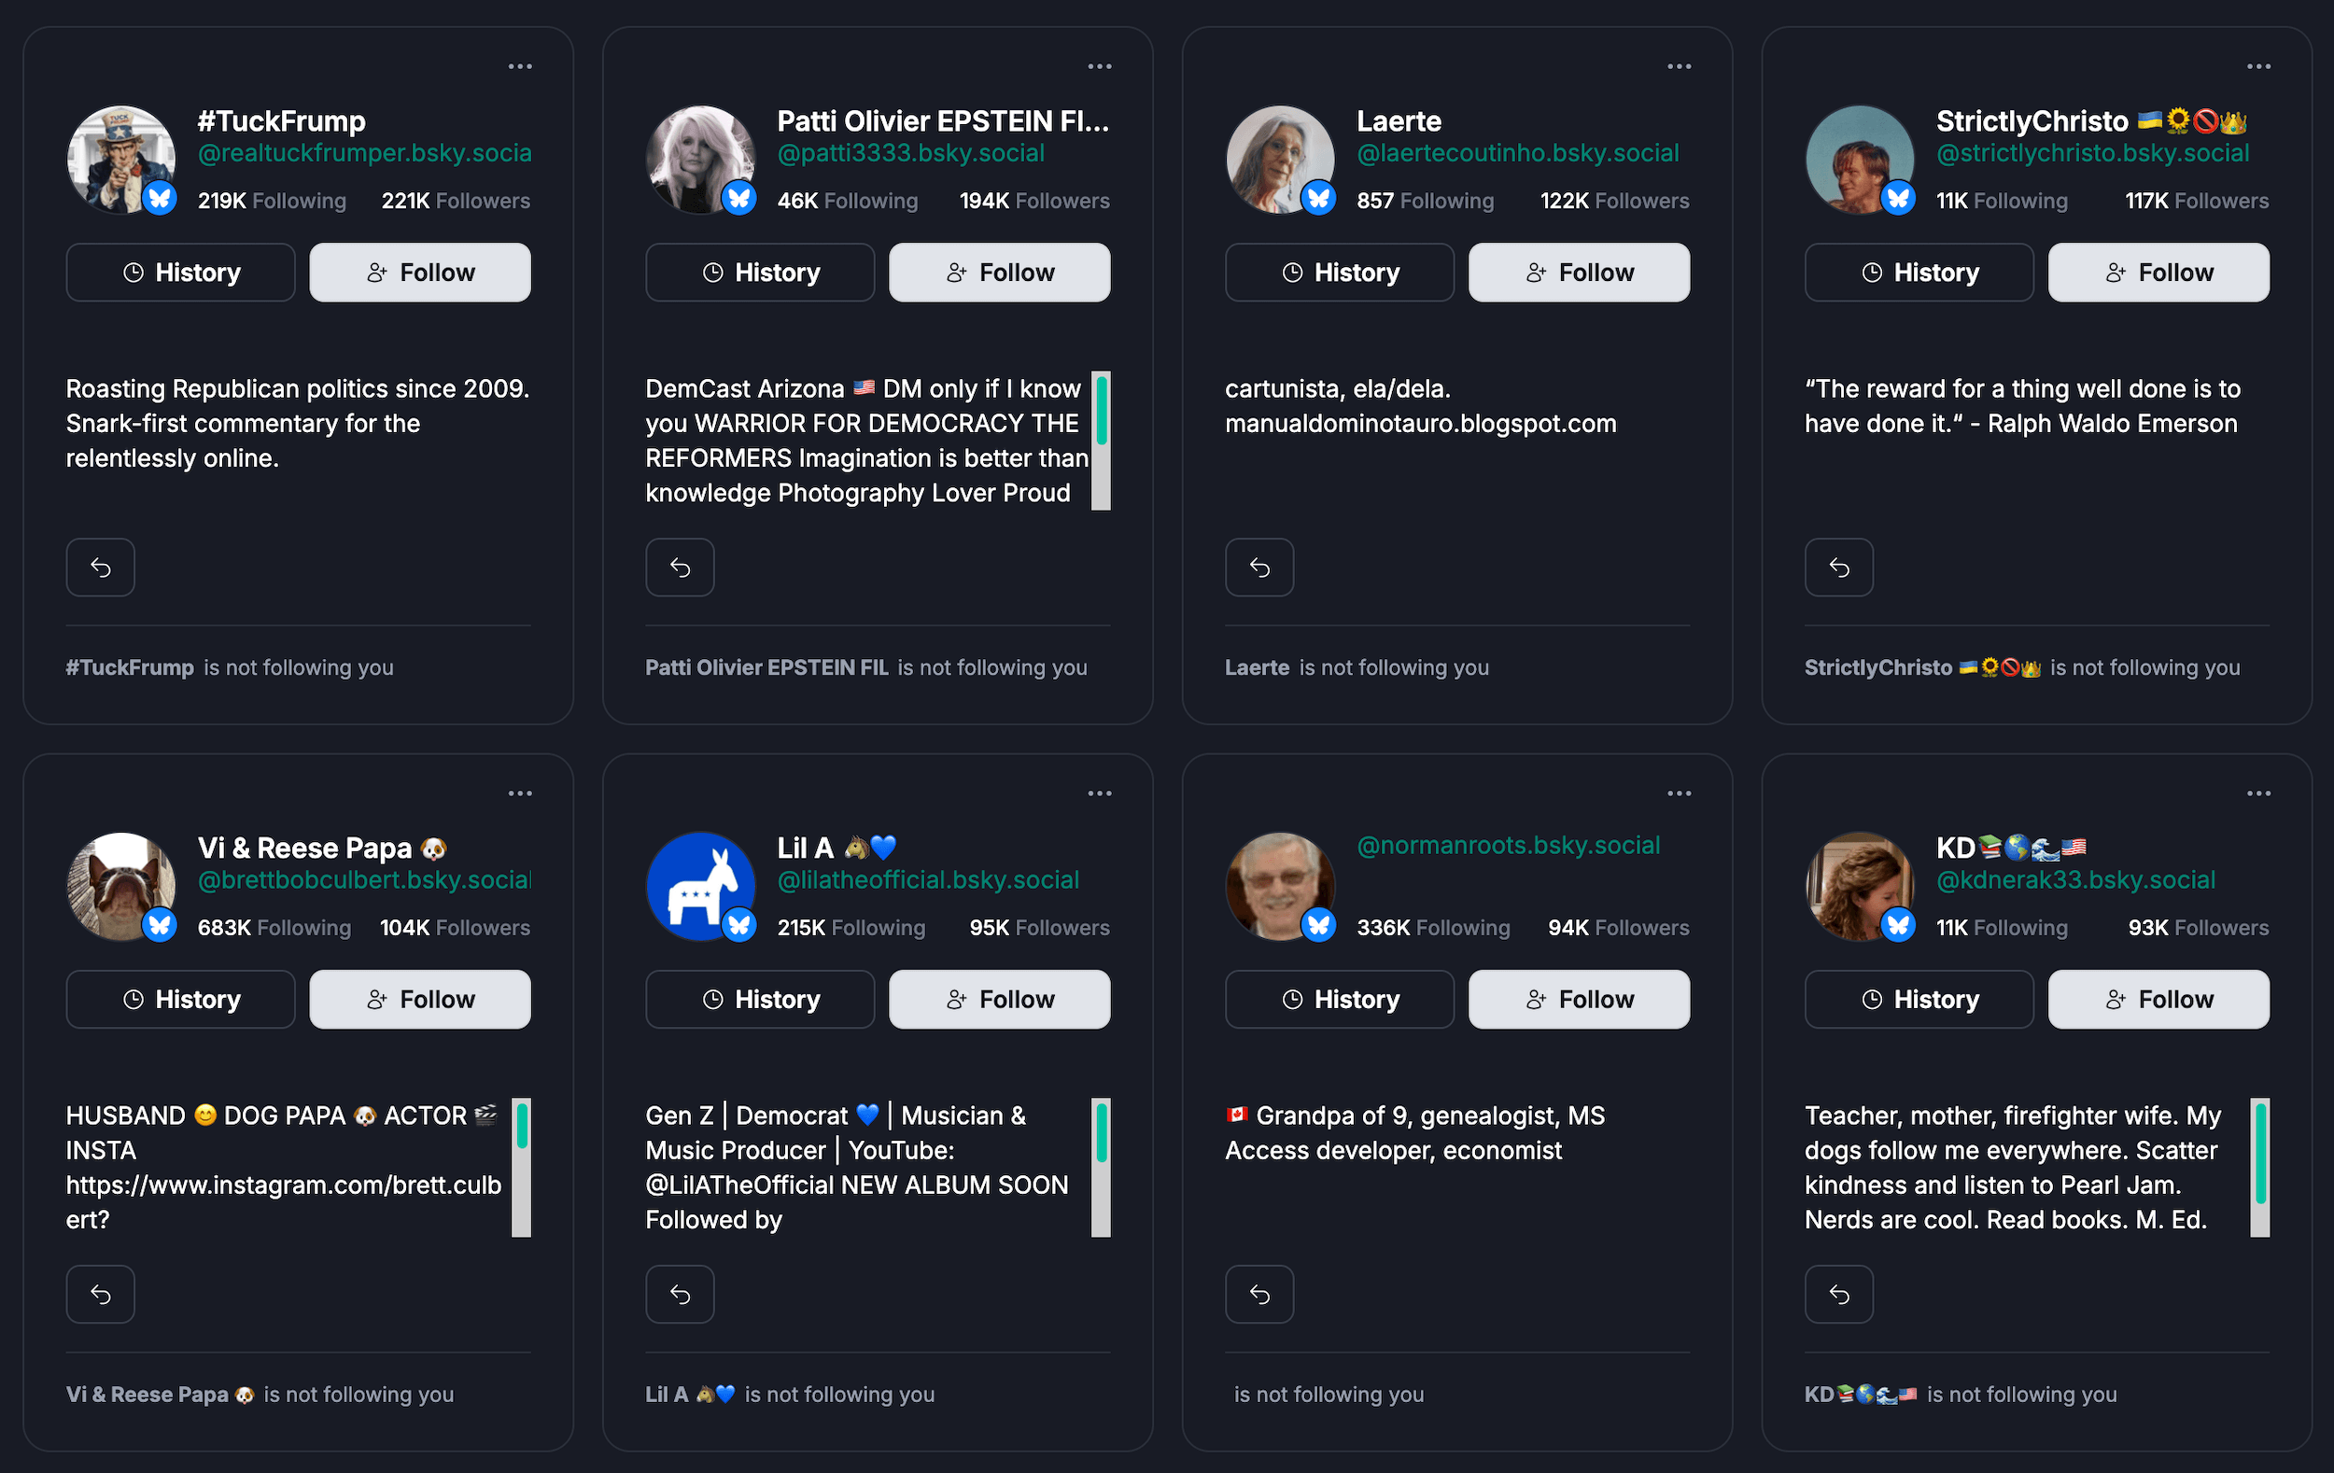Open the more options menu for Laerte
This screenshot has height=1473, width=2334.
pyautogui.click(x=1679, y=66)
